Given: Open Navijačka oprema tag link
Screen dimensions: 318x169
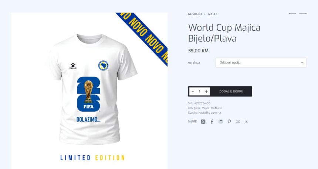Looking at the screenshot, I should (x=210, y=113).
